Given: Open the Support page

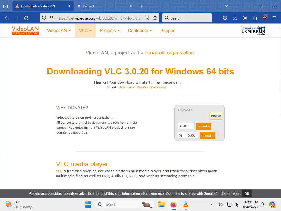Looking at the screenshot, I should [x=168, y=31].
